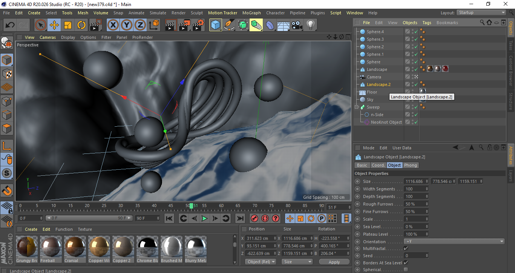Viewport: 515px width, 273px height.
Task: Open the Layout Startup dropdown
Action: (x=481, y=13)
